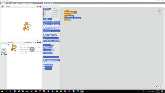The width and height of the screenshot is (165, 93).
Task: Choose a new sprite from the library
Action: pos(34,42)
